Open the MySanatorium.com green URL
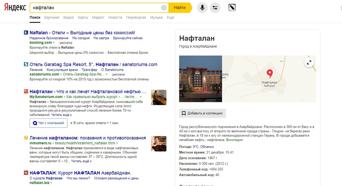Viewport: 342px width, 186px height. 46,97
